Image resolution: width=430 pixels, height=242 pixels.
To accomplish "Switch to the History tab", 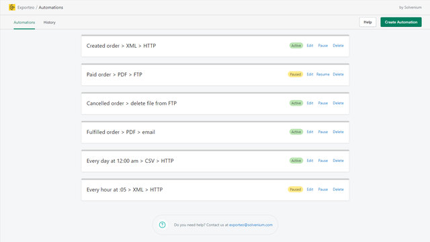I will (49, 22).
